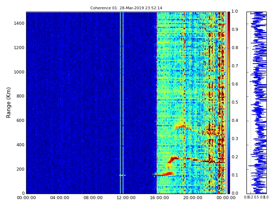
Task: Click the 1400 range tick label
Action: (19, 23)
